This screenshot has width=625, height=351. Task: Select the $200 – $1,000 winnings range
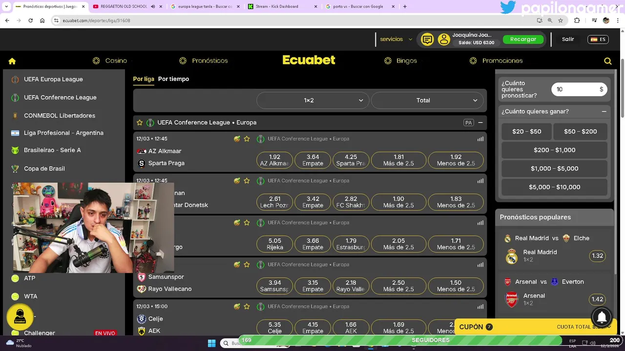click(554, 150)
